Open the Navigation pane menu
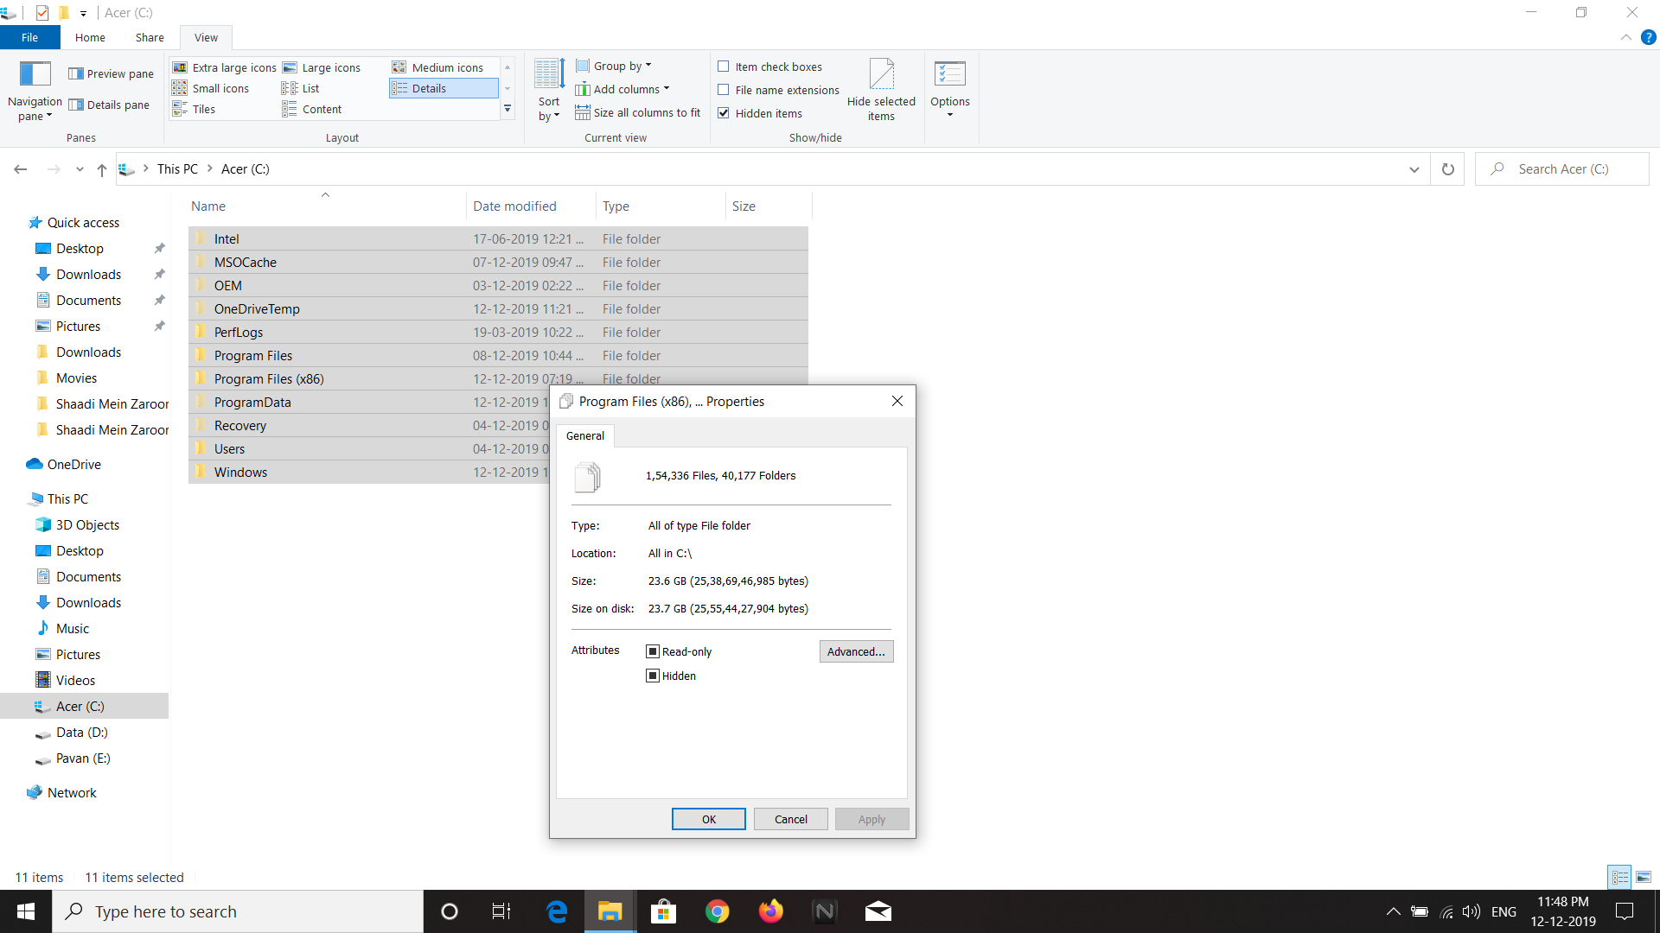The width and height of the screenshot is (1660, 933). coord(35,92)
